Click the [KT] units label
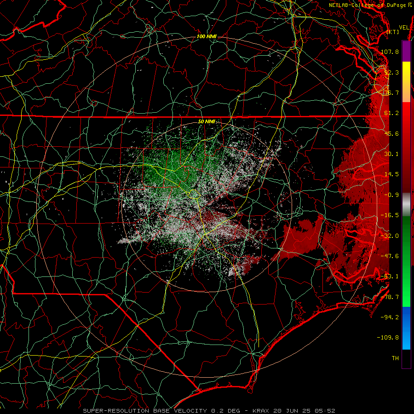 392,32
